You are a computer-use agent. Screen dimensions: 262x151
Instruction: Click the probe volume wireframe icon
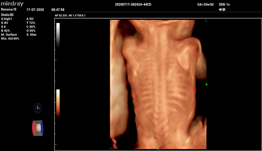click(x=38, y=128)
